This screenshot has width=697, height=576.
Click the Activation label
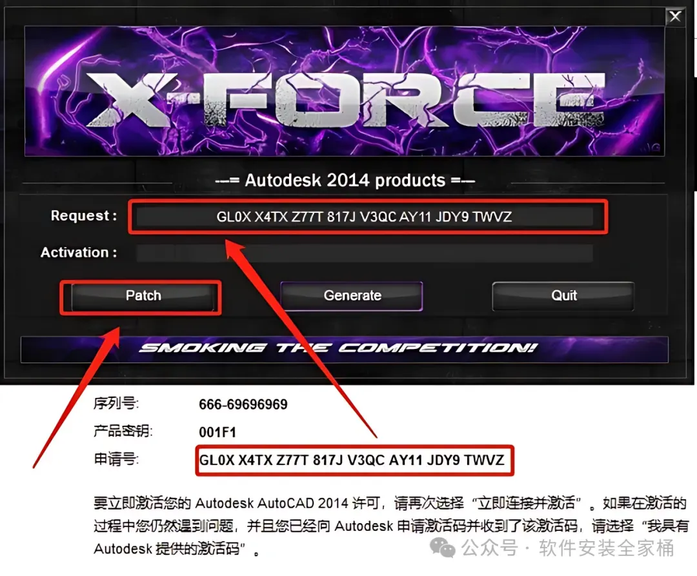[x=79, y=252]
